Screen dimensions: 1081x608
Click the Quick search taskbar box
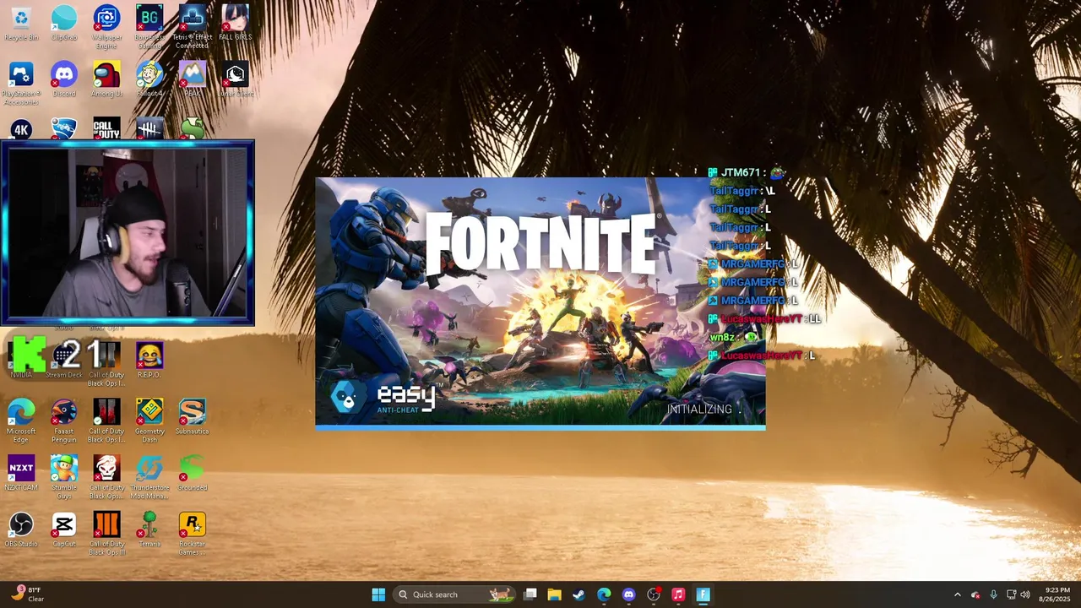click(x=455, y=594)
